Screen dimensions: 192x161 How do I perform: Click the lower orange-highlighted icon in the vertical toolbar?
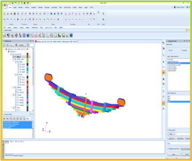click(x=164, y=103)
